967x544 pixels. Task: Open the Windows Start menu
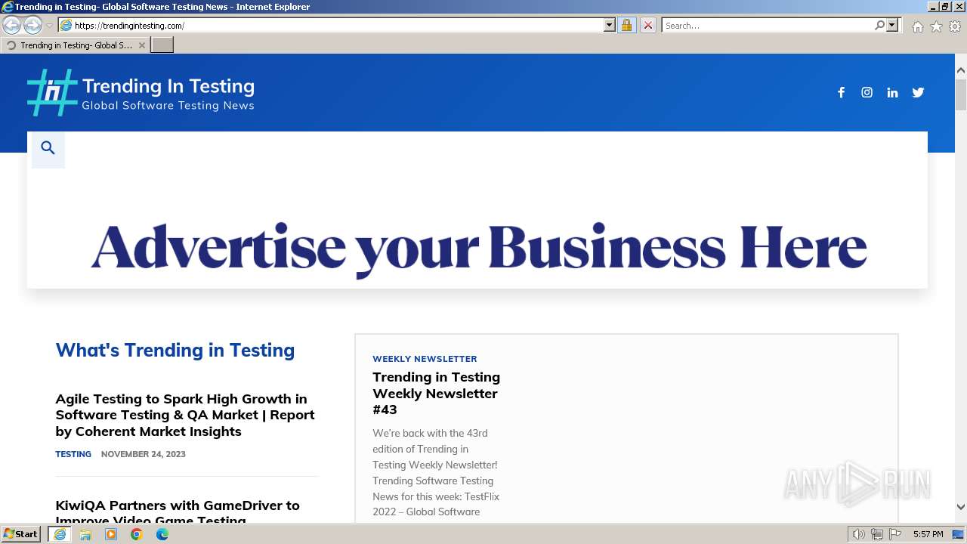coord(21,533)
